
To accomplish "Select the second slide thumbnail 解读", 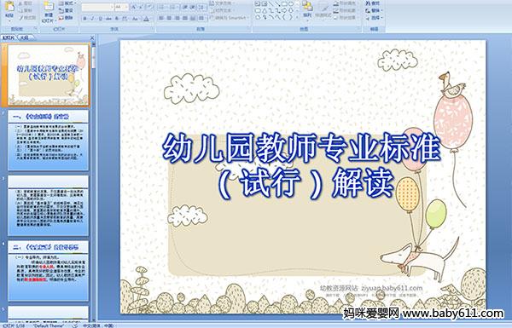I will point(48,141).
